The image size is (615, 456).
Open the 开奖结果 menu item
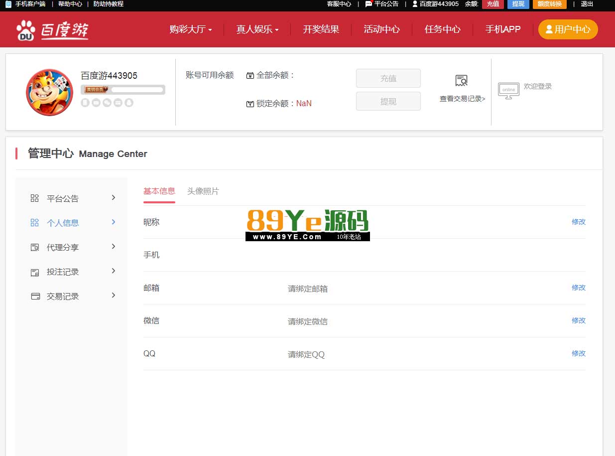point(321,29)
